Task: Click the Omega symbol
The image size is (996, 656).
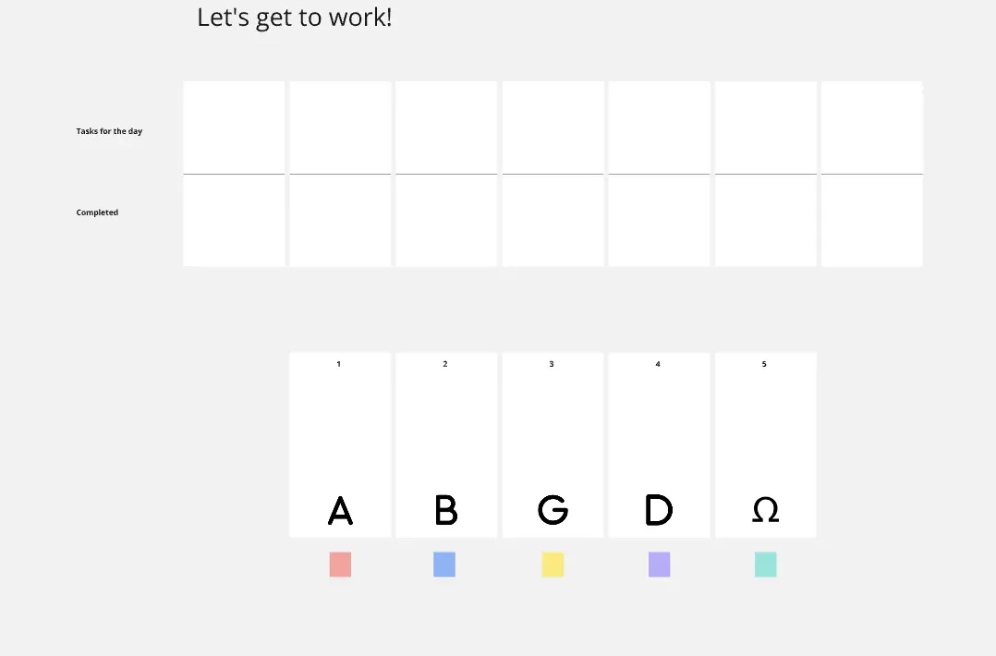Action: (x=765, y=510)
